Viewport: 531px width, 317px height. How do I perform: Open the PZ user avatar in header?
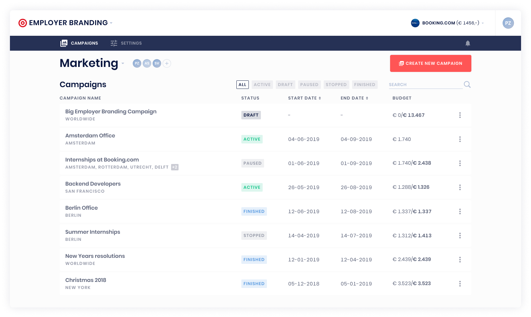pyautogui.click(x=508, y=23)
